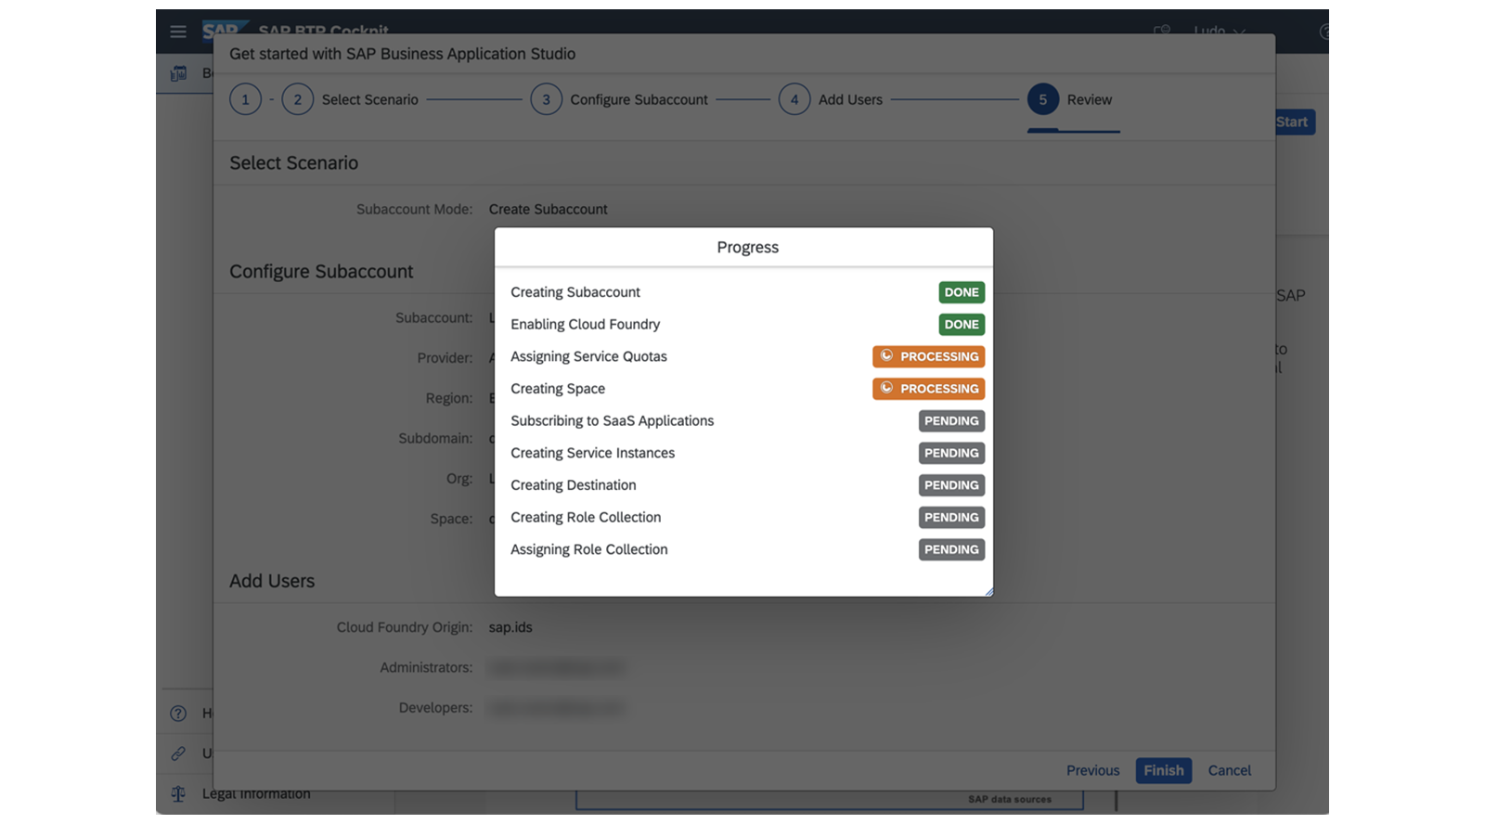The height and width of the screenshot is (824, 1485).
Task: Click the link icon in the sidebar
Action: point(178,753)
